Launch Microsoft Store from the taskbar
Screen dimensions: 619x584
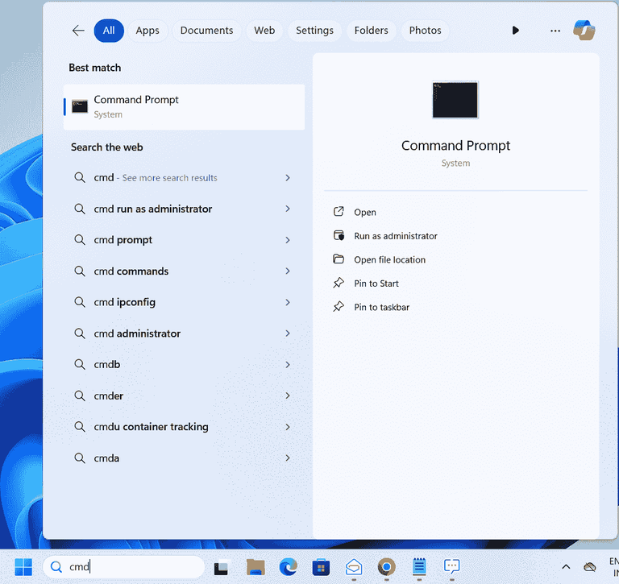322,567
